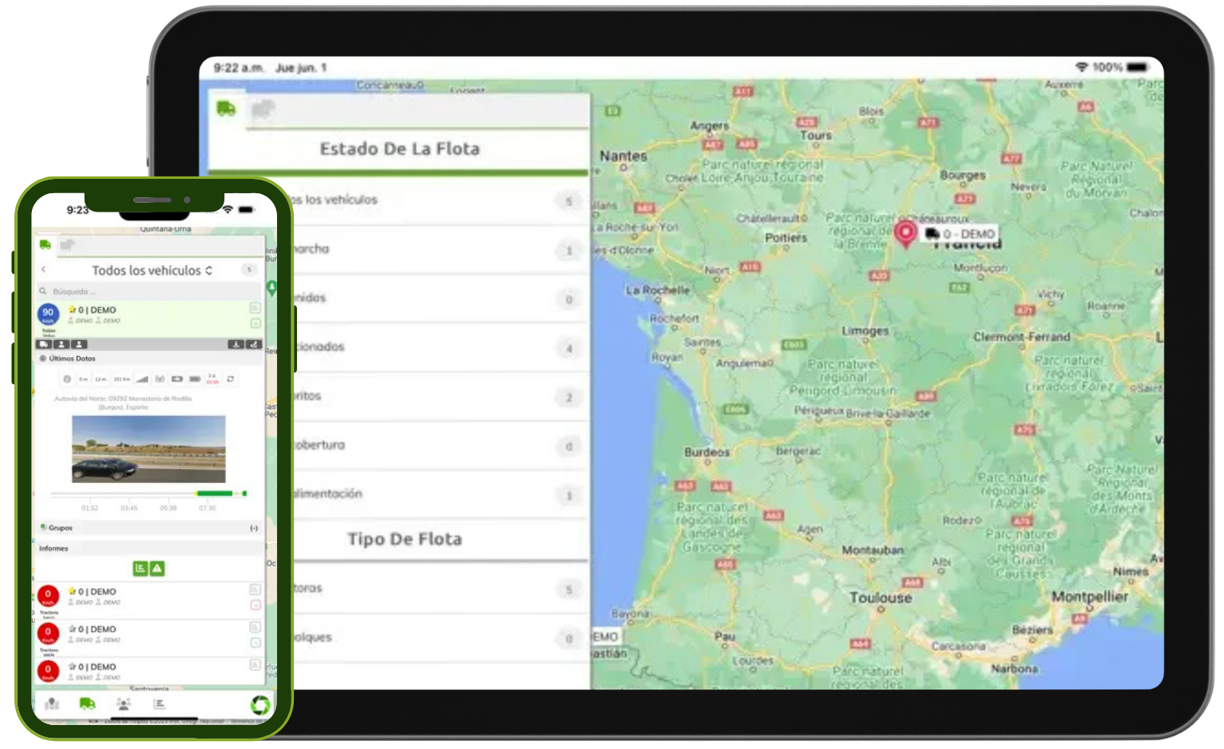Open the Todos los vehículos selector on phone
Screen dimensions: 1224x749
tap(152, 271)
